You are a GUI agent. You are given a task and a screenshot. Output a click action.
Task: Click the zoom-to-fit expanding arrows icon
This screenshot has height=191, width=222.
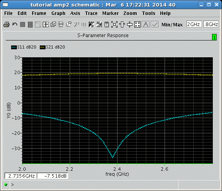coord(114,24)
